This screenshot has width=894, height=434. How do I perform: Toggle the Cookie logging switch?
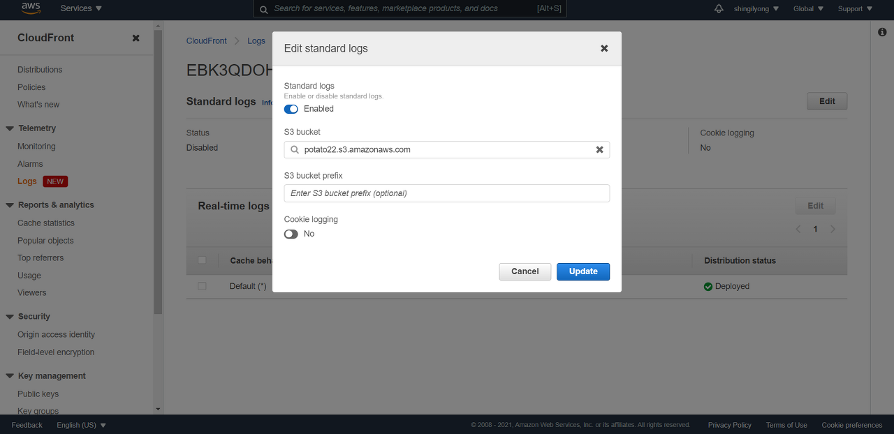coord(291,234)
